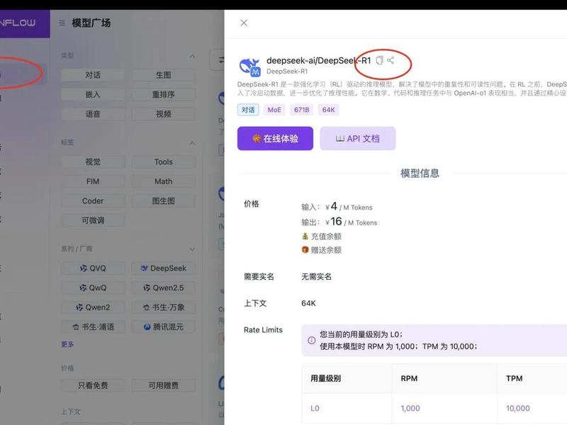Click the 64K tag badge
Viewport: 567px width, 425px height.
click(x=328, y=110)
